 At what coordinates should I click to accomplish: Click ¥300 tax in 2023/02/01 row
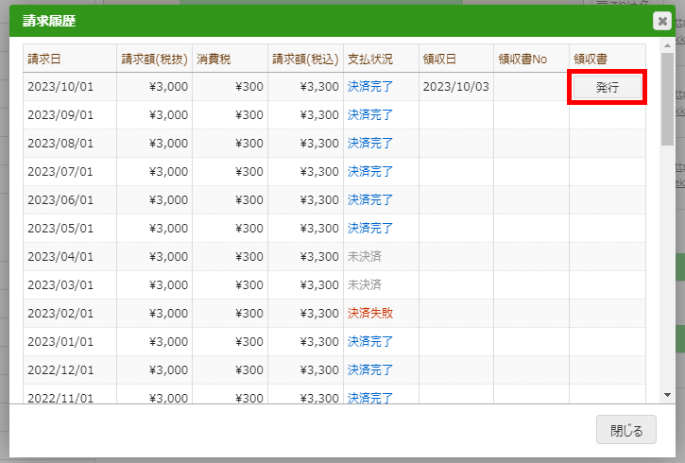point(249,313)
